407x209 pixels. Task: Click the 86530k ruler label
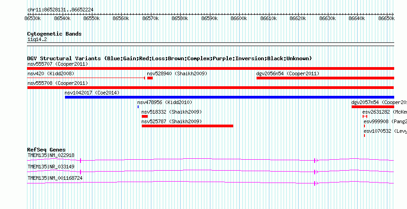click(33, 19)
